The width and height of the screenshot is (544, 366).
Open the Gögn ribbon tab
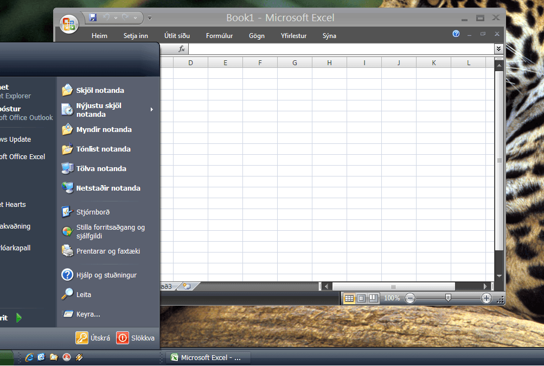click(x=256, y=35)
